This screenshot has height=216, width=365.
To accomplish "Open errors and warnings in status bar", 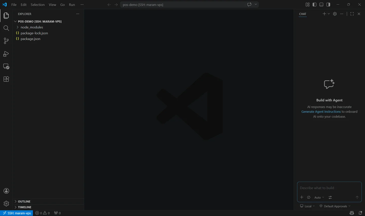I will pos(42,213).
